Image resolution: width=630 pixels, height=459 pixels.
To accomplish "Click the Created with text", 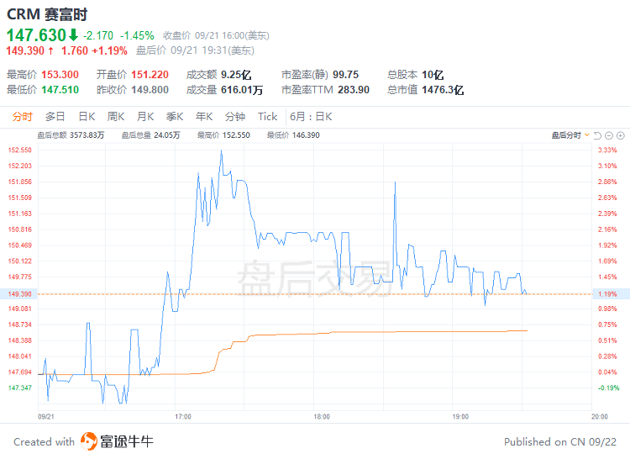I will click(45, 441).
